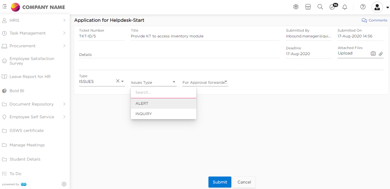The width and height of the screenshot is (390, 189).
Task: Collapse the sidebar with the hamburger icon
Action: (x=4, y=7)
